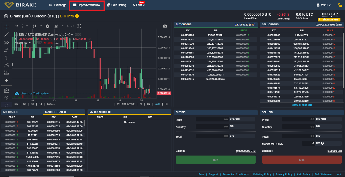Set chart range to 1m
The height and width of the screenshot is (177, 345).
point(24,104)
